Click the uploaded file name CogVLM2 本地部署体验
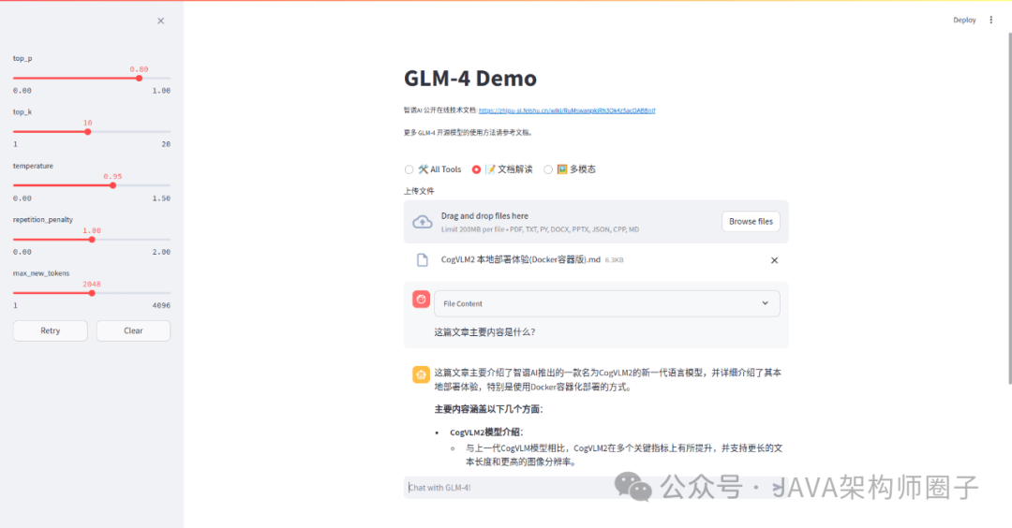1012x528 pixels. tap(521, 260)
